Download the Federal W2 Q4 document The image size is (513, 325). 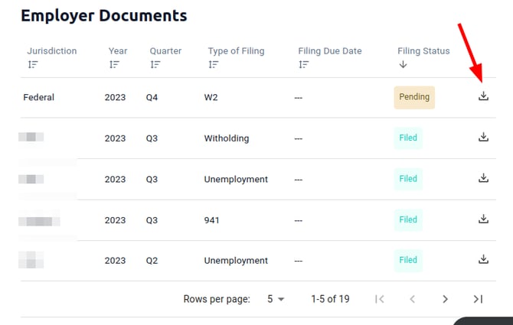(483, 97)
